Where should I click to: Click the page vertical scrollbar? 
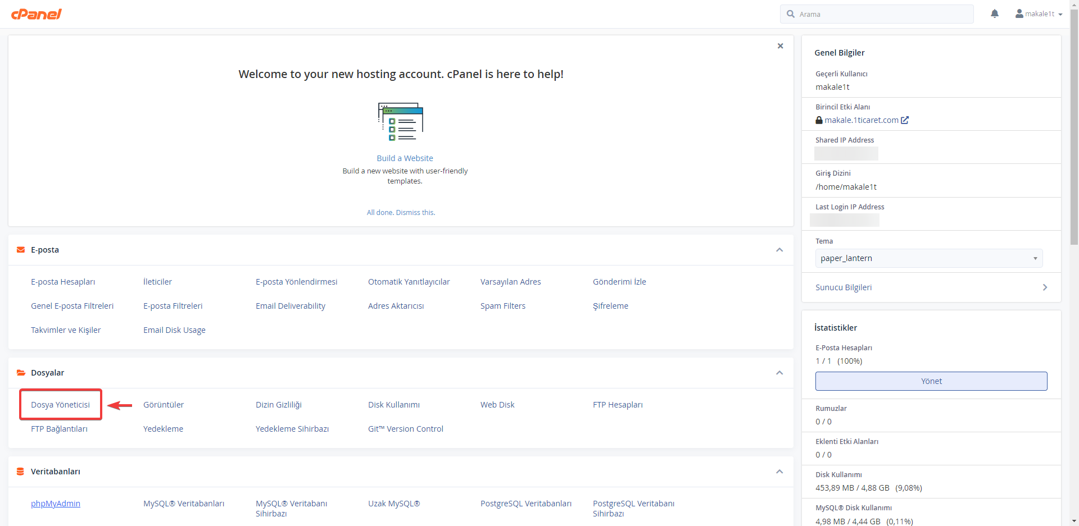pyautogui.click(x=1074, y=126)
